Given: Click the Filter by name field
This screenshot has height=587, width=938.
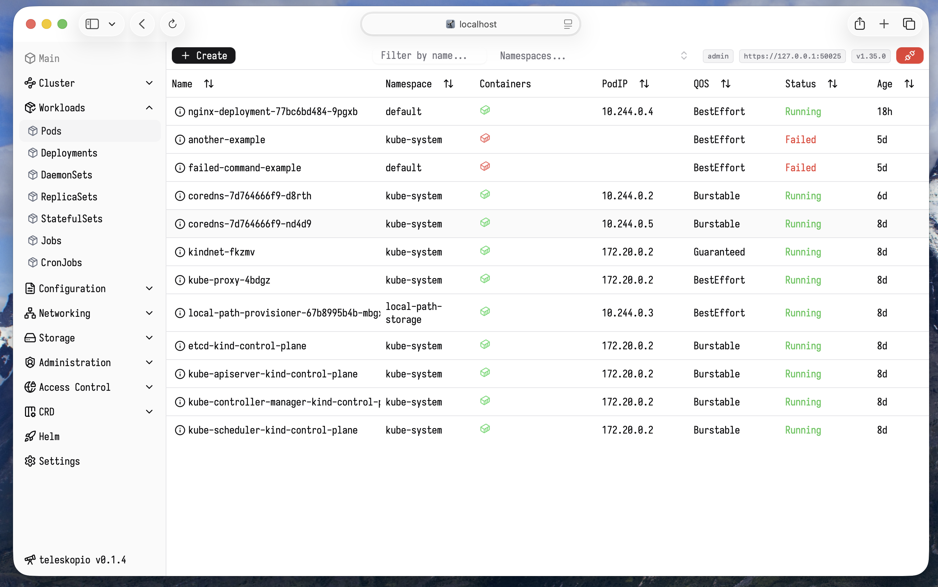Looking at the screenshot, I should click(x=430, y=56).
